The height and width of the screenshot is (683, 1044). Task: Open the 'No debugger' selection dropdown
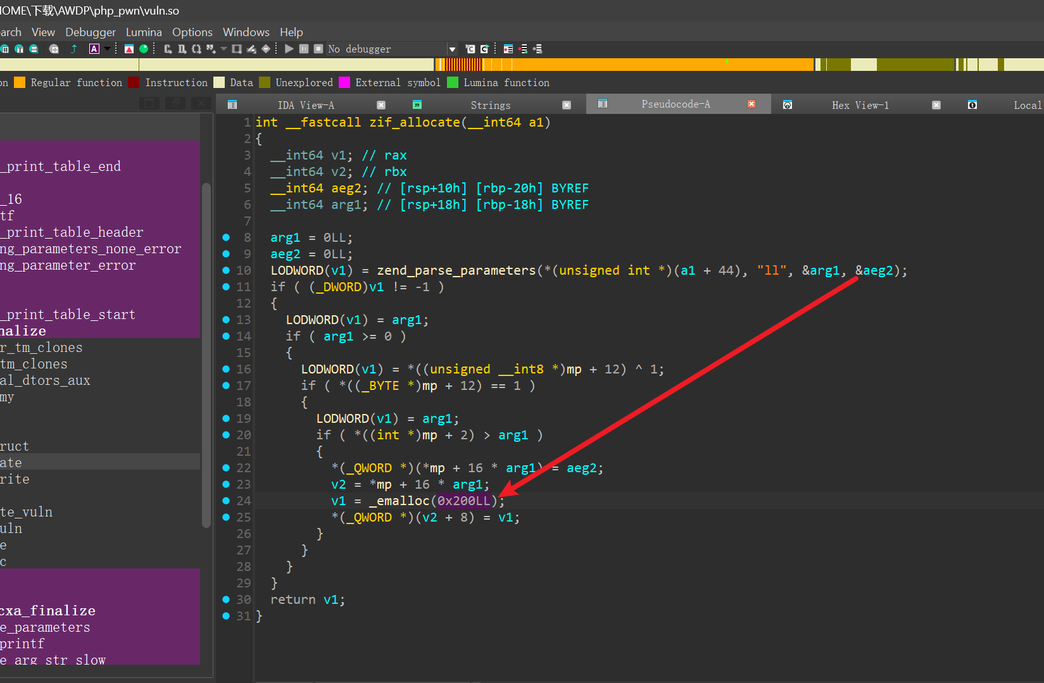click(452, 49)
